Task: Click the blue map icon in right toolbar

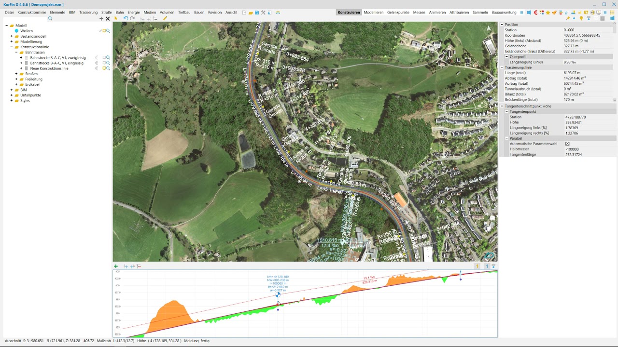Action: click(529, 13)
